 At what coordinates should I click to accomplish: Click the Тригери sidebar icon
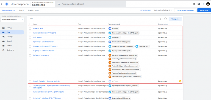click(4, 37)
